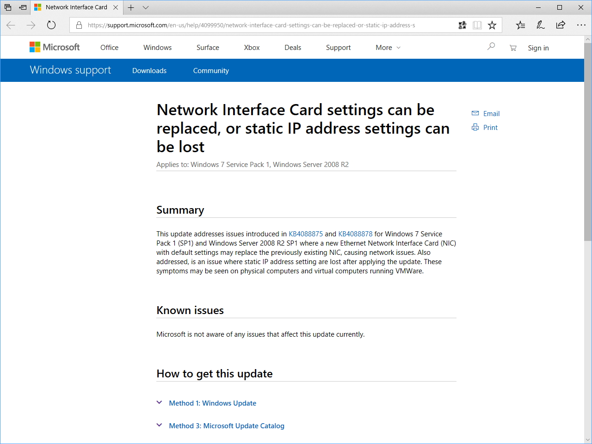Click the Share page icon
Viewport: 592px width, 444px height.
click(561, 25)
